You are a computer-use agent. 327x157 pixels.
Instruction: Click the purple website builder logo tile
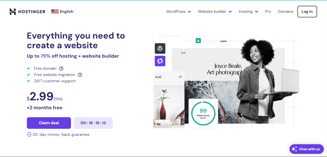[160, 61]
